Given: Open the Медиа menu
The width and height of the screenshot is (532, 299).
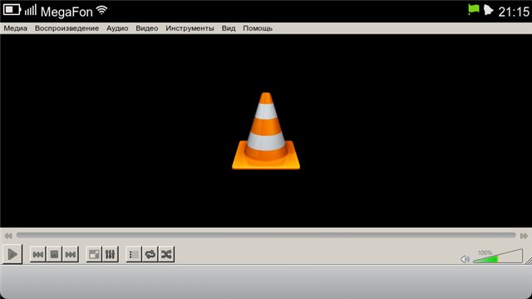Looking at the screenshot, I should [15, 28].
